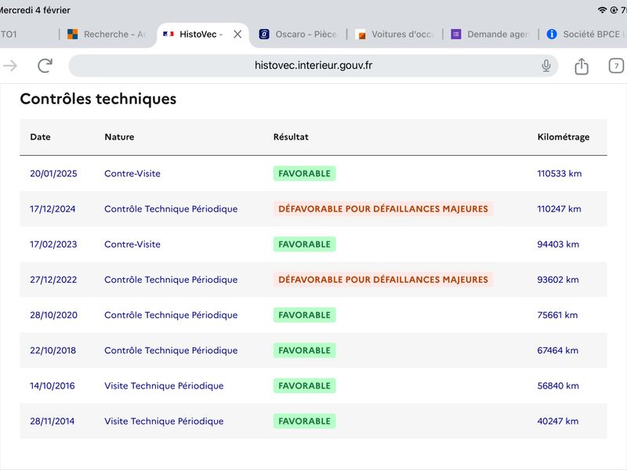Click the Wi-Fi status icon
Viewport: 627px width, 470px height.
[602, 10]
